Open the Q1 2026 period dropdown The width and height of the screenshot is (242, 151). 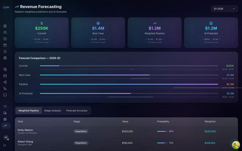coord(224,9)
